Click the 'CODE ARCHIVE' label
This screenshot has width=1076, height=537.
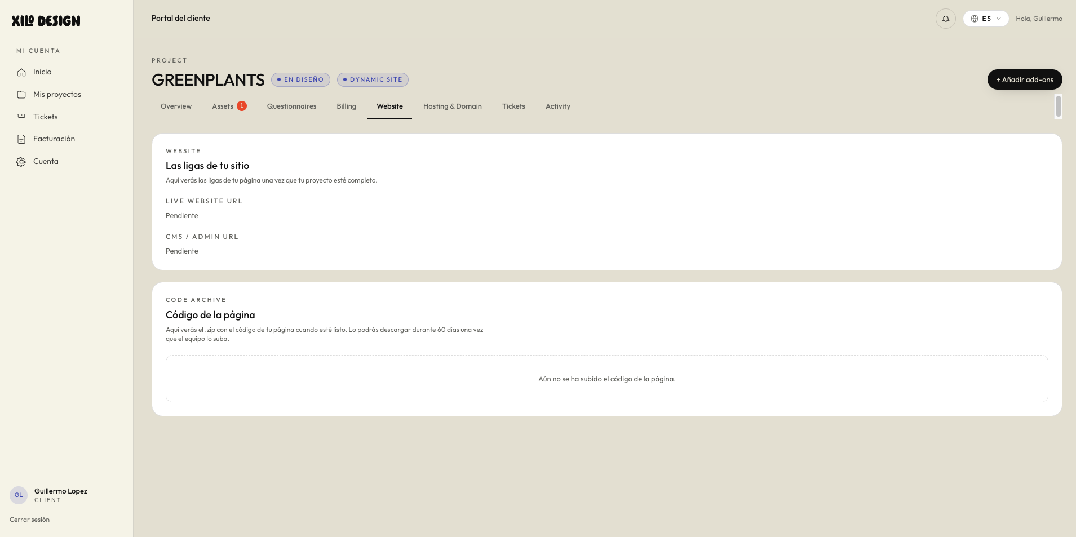(x=196, y=300)
